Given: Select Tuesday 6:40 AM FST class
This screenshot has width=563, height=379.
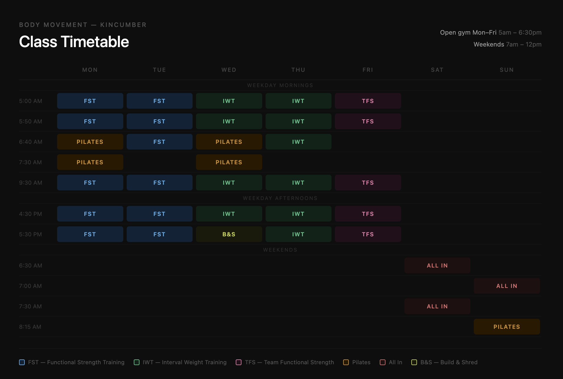Looking at the screenshot, I should [159, 142].
